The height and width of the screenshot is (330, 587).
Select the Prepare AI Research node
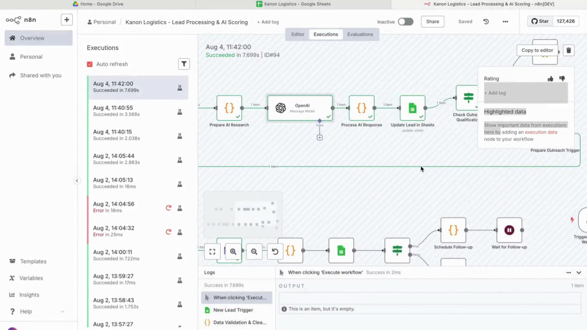tap(229, 108)
